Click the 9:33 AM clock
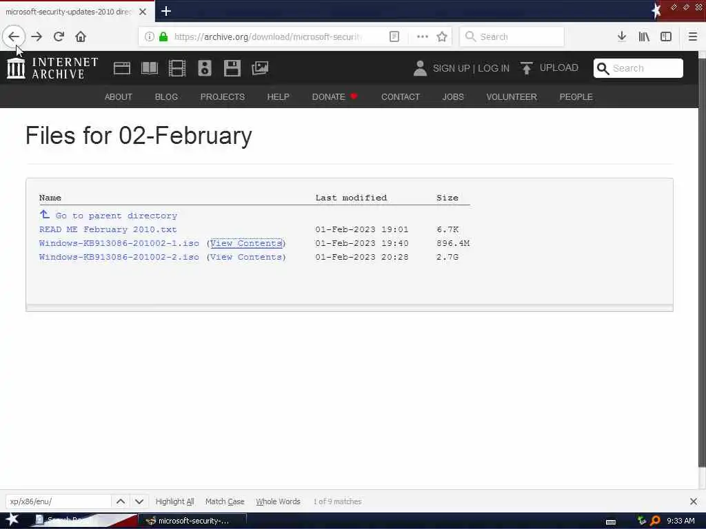This screenshot has width=706, height=529. (x=680, y=521)
